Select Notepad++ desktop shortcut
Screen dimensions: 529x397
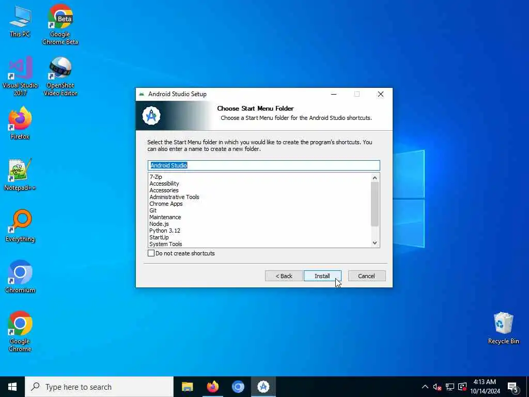point(20,175)
